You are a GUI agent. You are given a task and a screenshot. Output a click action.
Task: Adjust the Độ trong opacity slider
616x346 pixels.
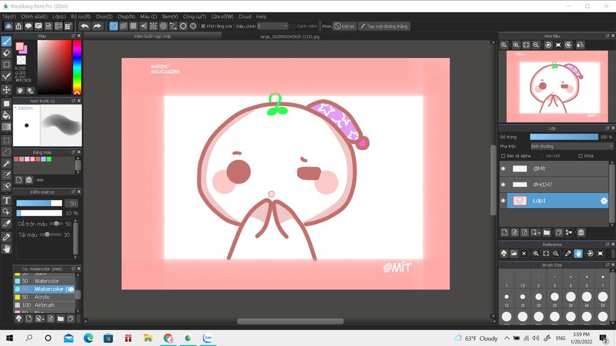tap(564, 137)
